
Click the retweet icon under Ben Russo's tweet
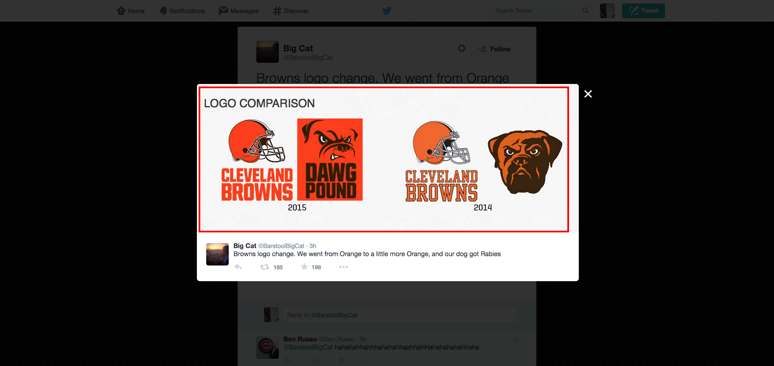[x=314, y=360]
